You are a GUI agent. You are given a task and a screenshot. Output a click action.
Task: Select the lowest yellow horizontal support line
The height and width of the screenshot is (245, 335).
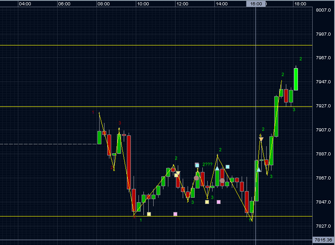click(156, 216)
